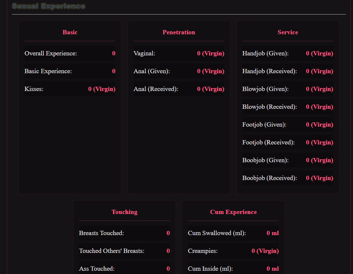The width and height of the screenshot is (353, 274).
Task: Click the Handjob (Given) stat row
Action: [288, 53]
